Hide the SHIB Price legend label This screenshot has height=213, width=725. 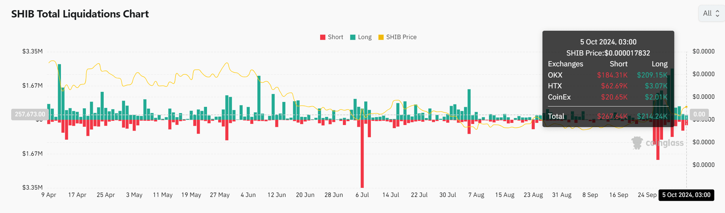pyautogui.click(x=401, y=37)
